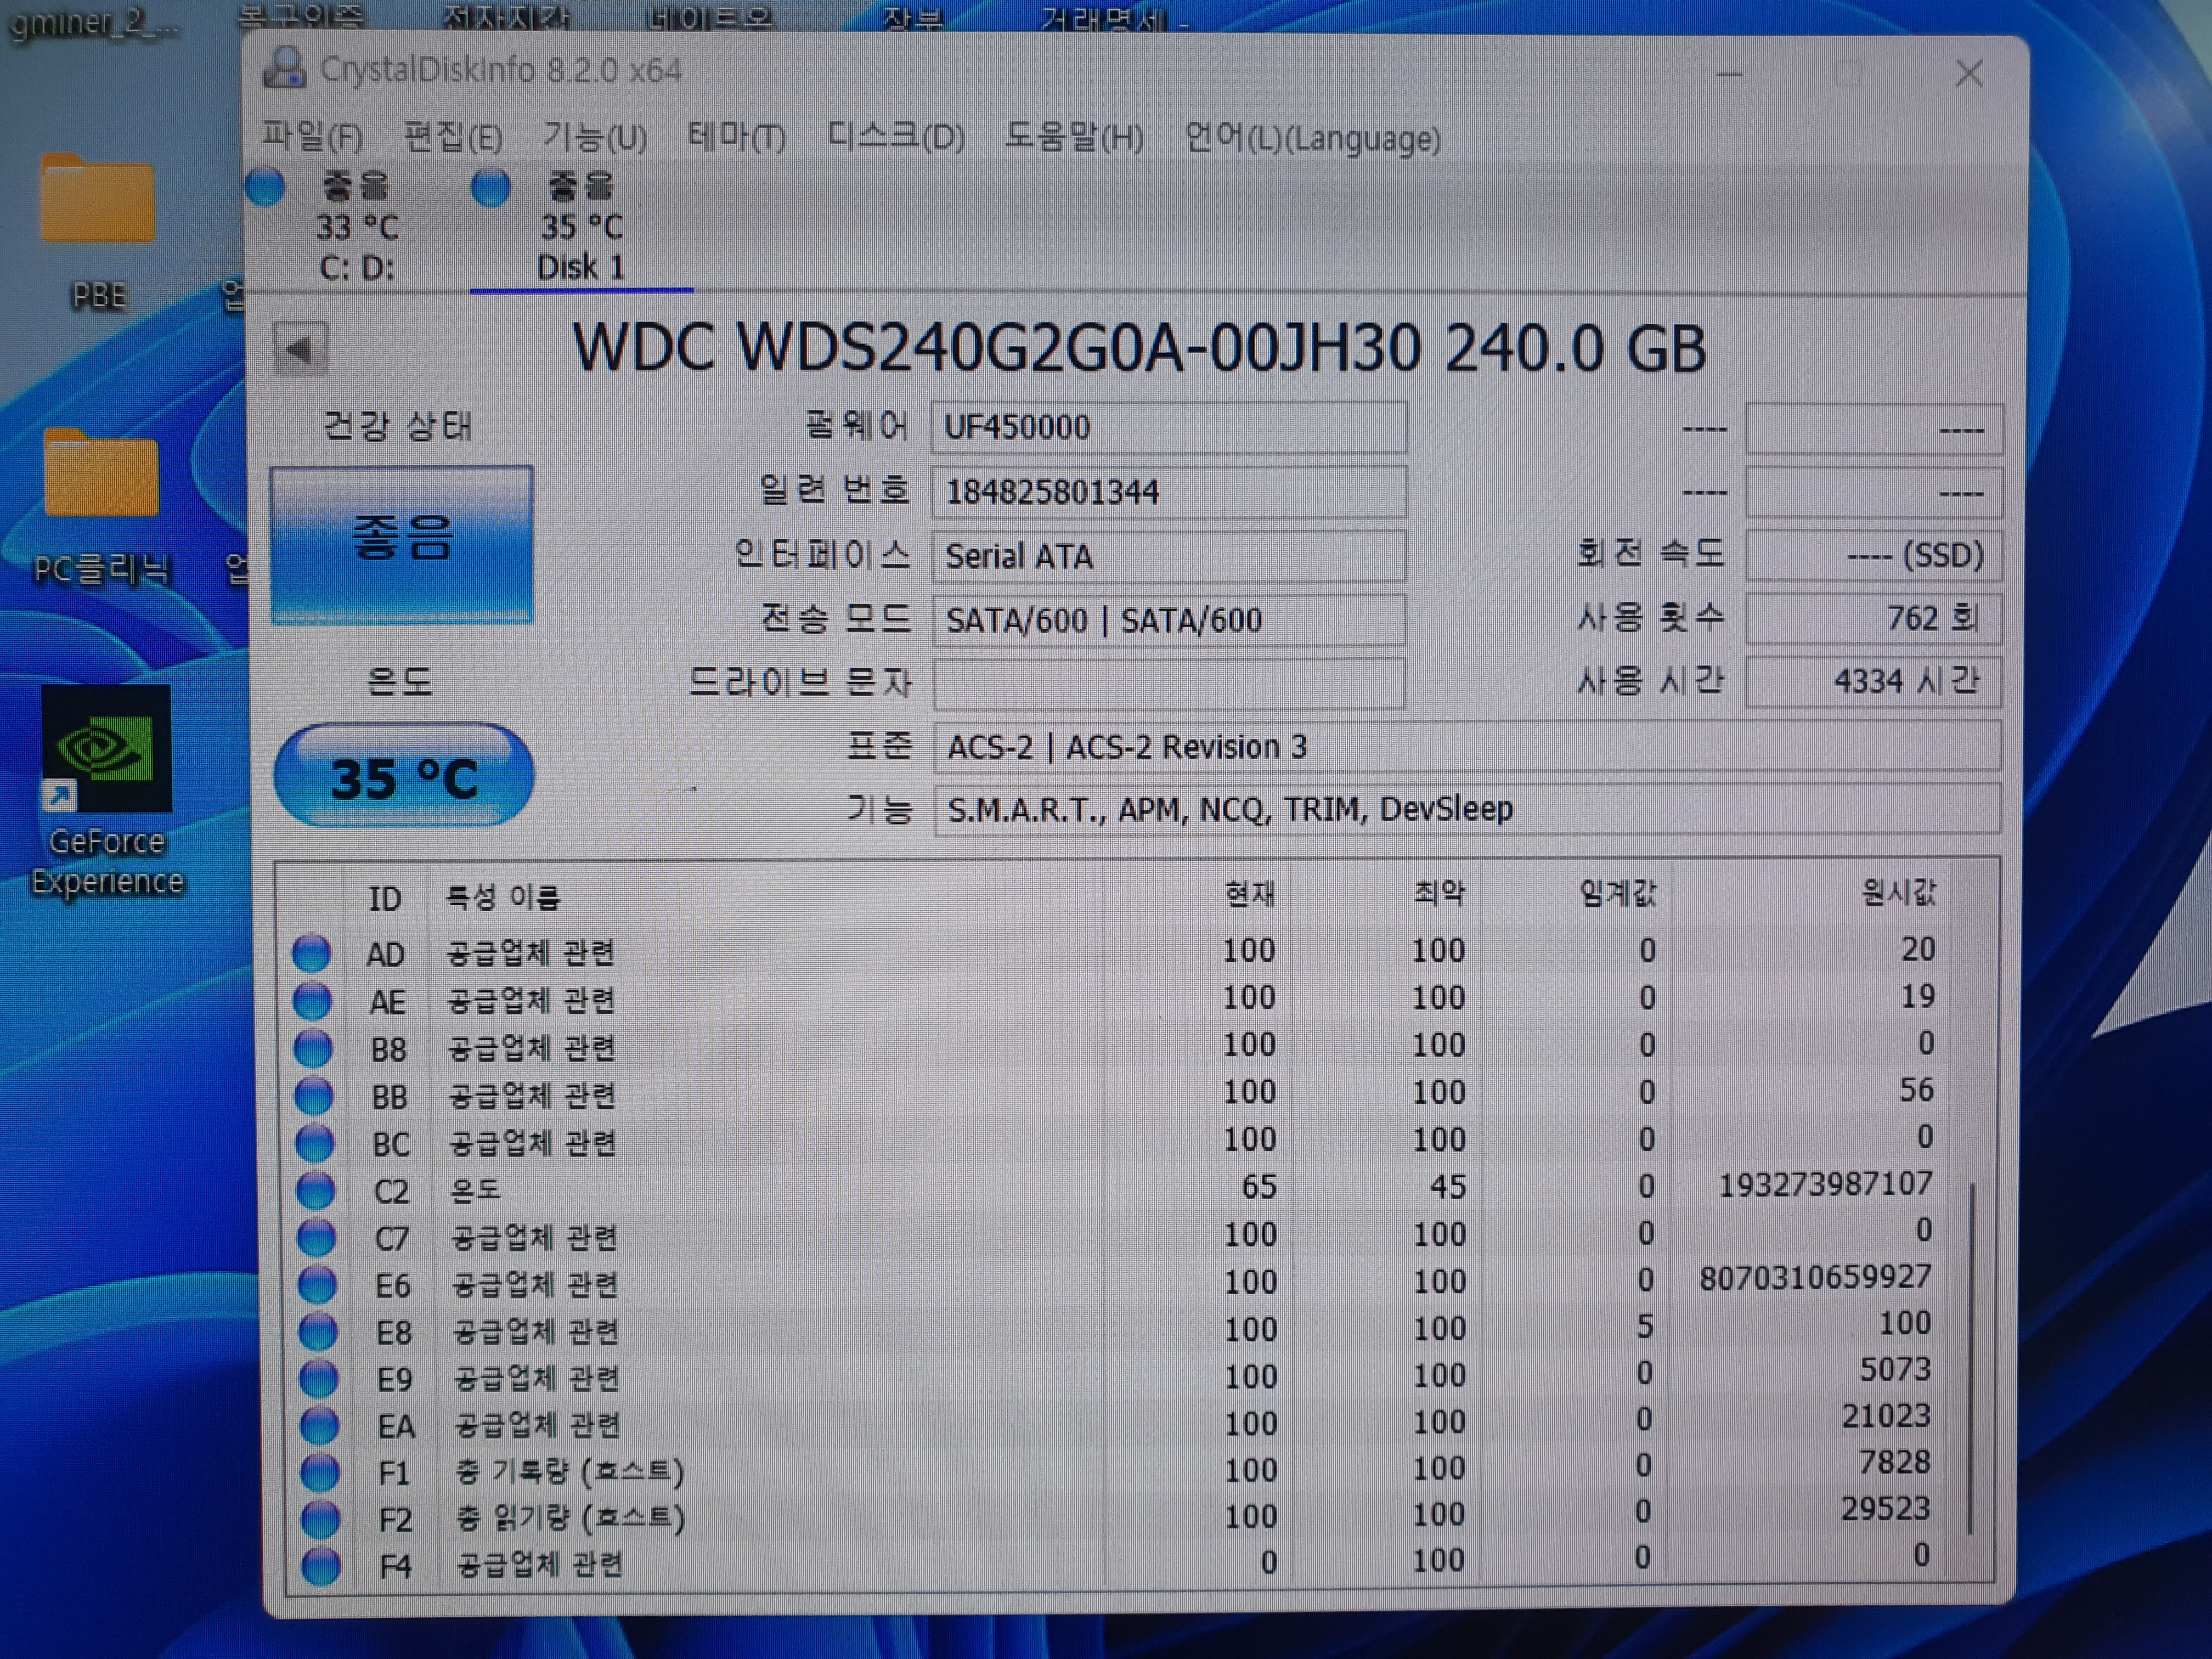Click the 현재 column header

(1251, 893)
